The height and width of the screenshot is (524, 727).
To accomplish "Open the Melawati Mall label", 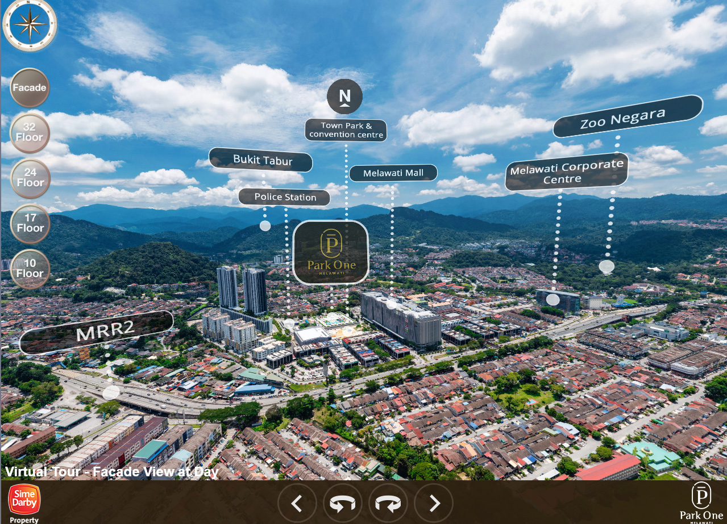I will (x=393, y=173).
